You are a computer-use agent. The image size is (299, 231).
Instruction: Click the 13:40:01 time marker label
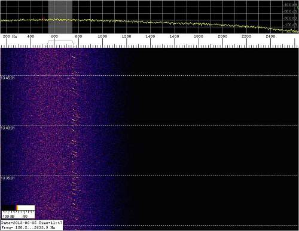[8, 128]
